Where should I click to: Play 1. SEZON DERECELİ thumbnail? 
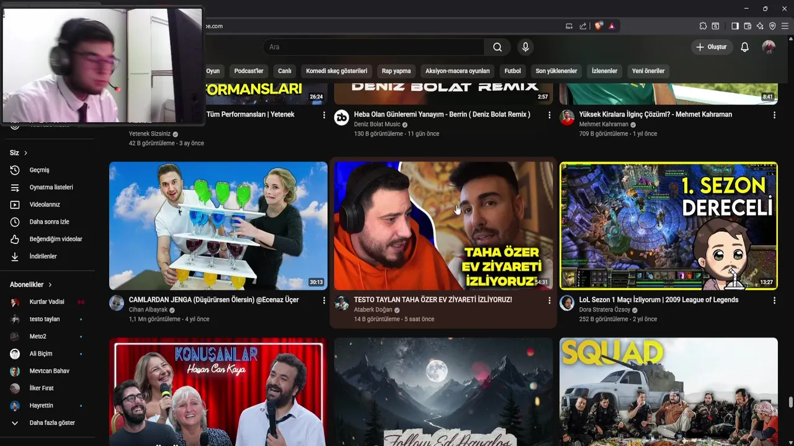click(x=669, y=226)
